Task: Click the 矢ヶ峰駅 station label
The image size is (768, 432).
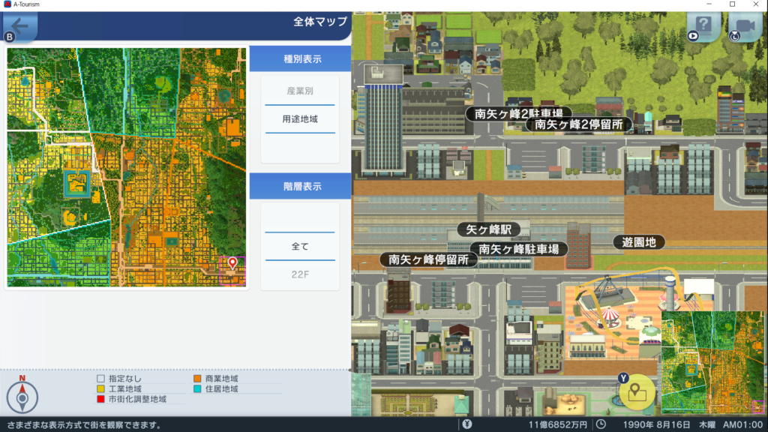Action: click(x=493, y=229)
